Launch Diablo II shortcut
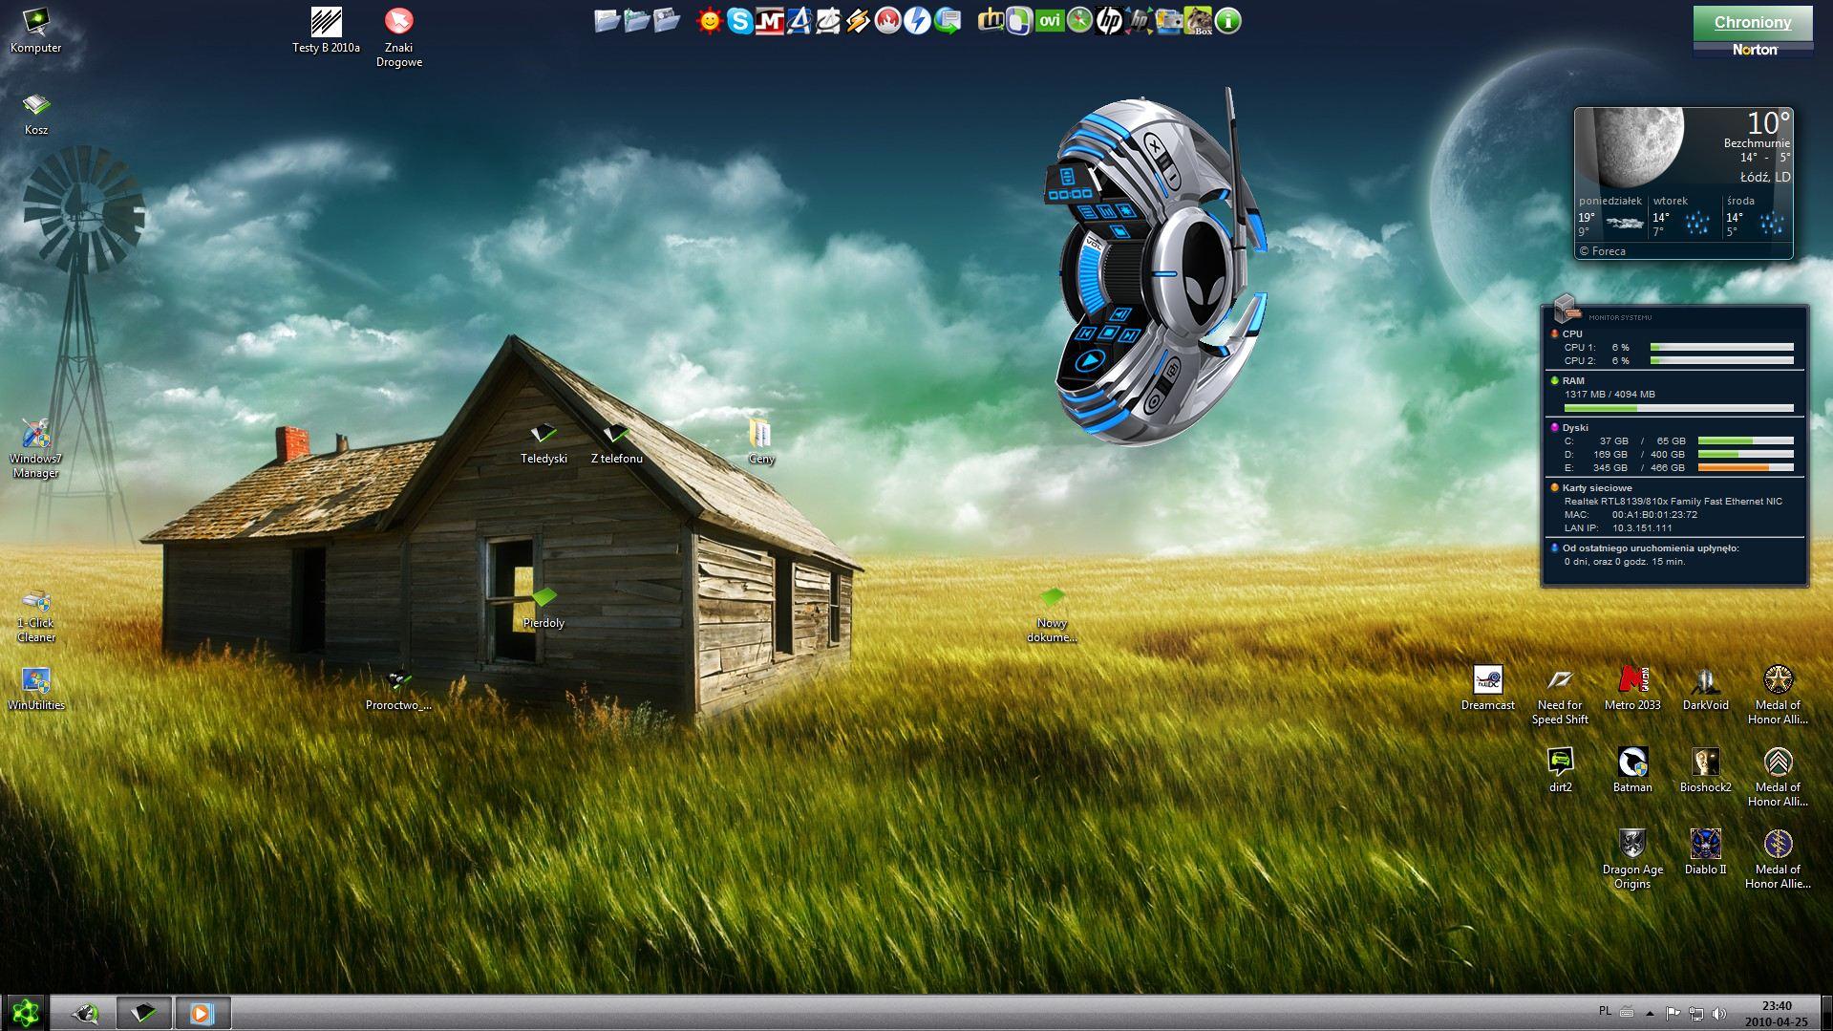1833x1031 pixels. (x=1705, y=852)
